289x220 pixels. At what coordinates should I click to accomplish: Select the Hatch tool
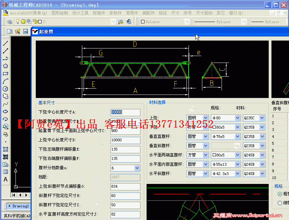6,149
